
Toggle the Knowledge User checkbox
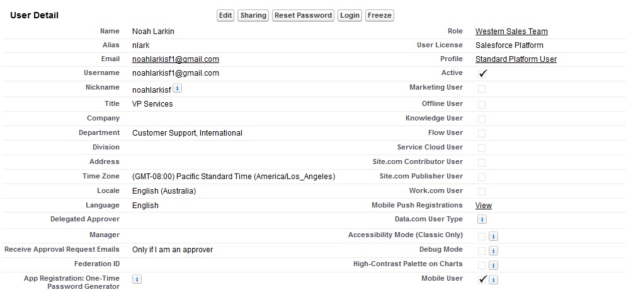tap(482, 119)
